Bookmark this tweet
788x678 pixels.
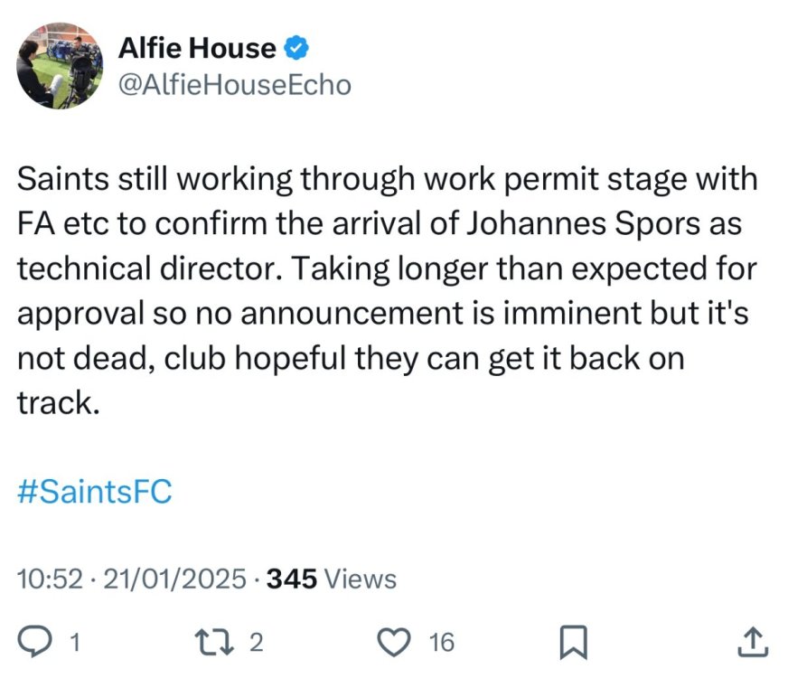[571, 643]
